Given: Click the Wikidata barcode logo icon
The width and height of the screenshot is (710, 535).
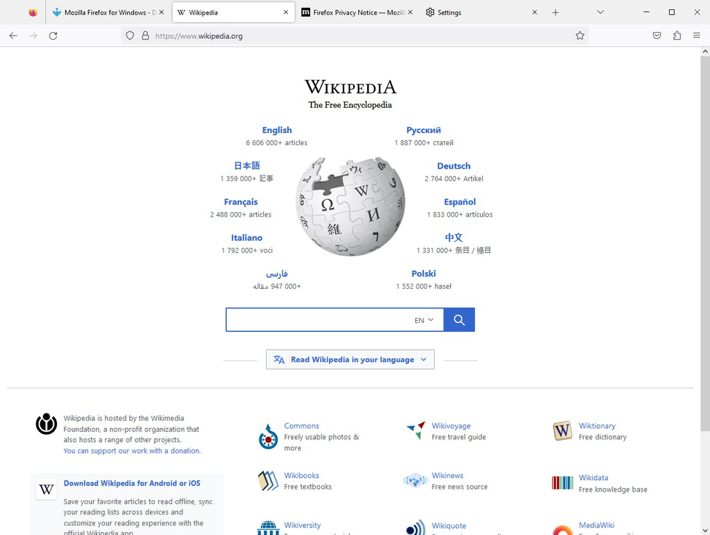Looking at the screenshot, I should coord(562,482).
